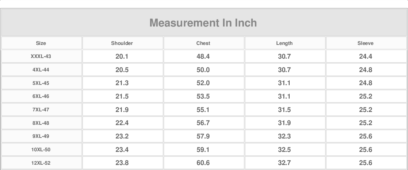
Task: Click the 7XL-47 size cell
Action: pyautogui.click(x=41, y=110)
